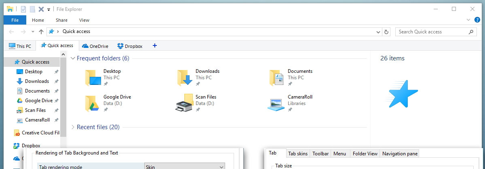Switch to the Quick access tab
This screenshot has width=485, height=169.
coord(57,45)
